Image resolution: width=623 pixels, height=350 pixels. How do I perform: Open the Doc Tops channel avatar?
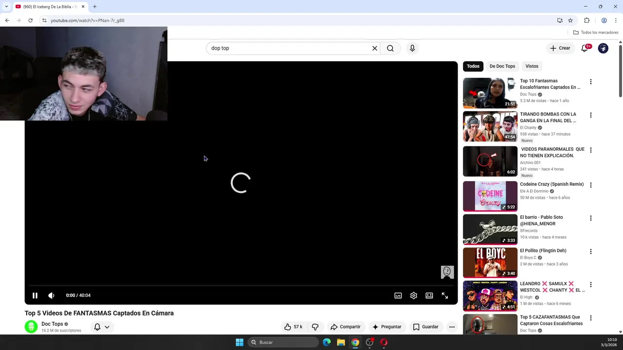click(31, 327)
